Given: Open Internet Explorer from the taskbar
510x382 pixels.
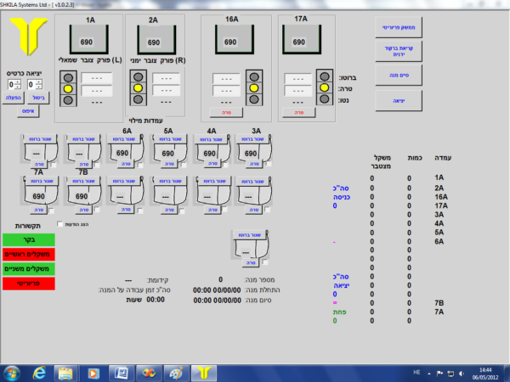Looking at the screenshot, I should tap(39, 372).
